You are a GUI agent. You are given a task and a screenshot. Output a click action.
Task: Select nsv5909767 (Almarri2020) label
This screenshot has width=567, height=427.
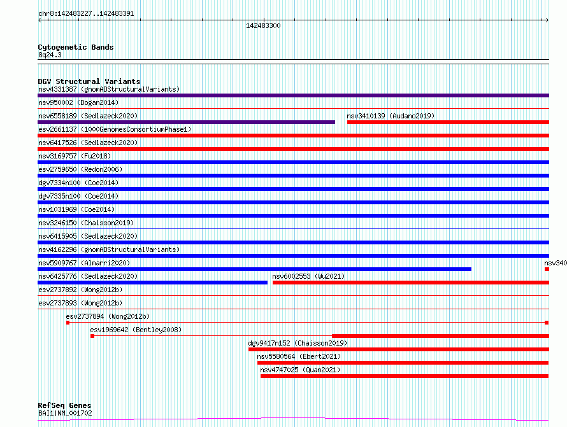point(84,263)
